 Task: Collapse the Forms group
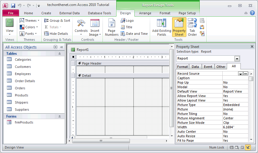tap(59, 116)
